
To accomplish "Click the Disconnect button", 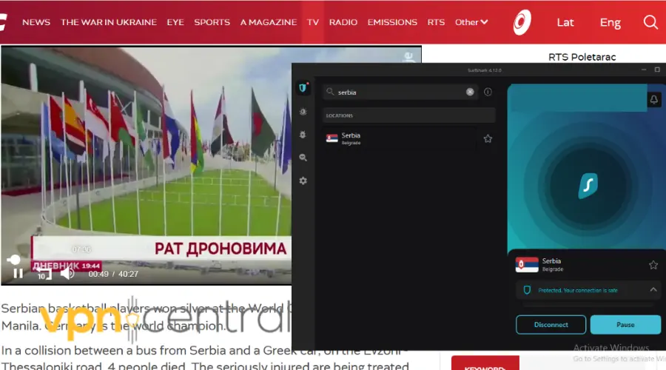I will (x=551, y=325).
